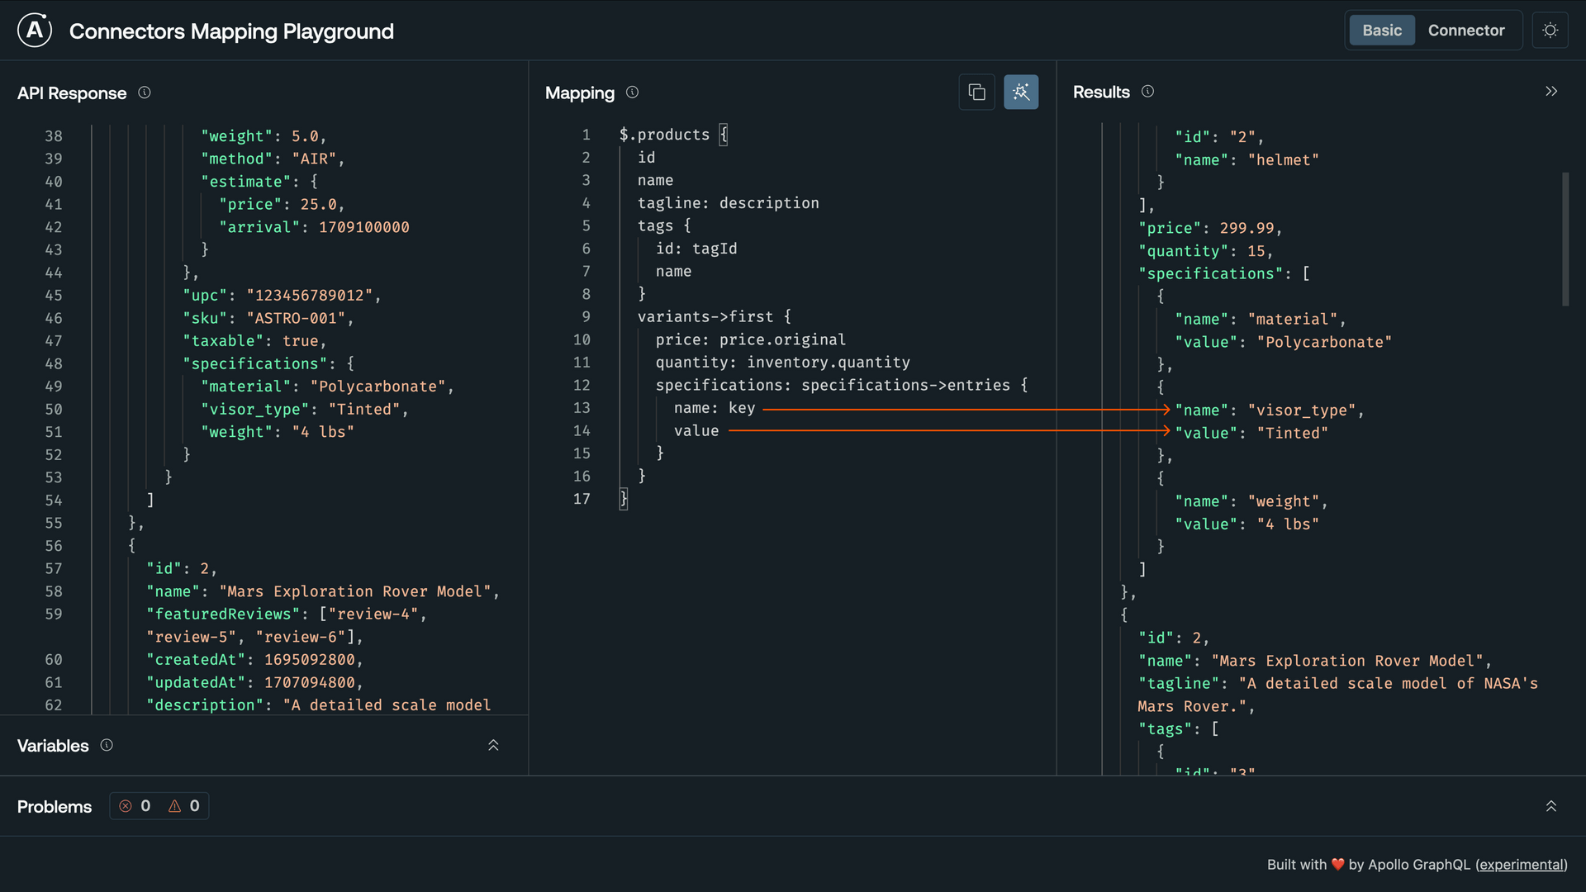Click the API Response info icon
Screen dimensions: 1586x892
145,93
